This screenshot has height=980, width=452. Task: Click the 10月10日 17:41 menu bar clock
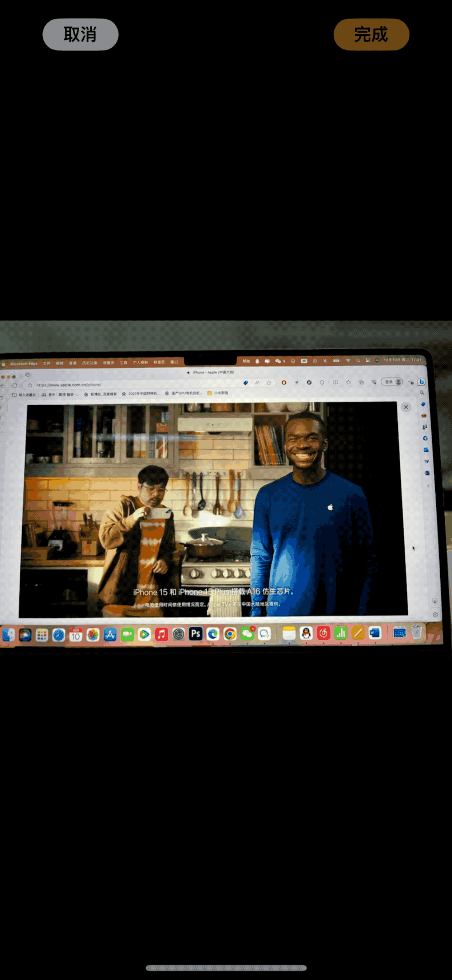402,360
